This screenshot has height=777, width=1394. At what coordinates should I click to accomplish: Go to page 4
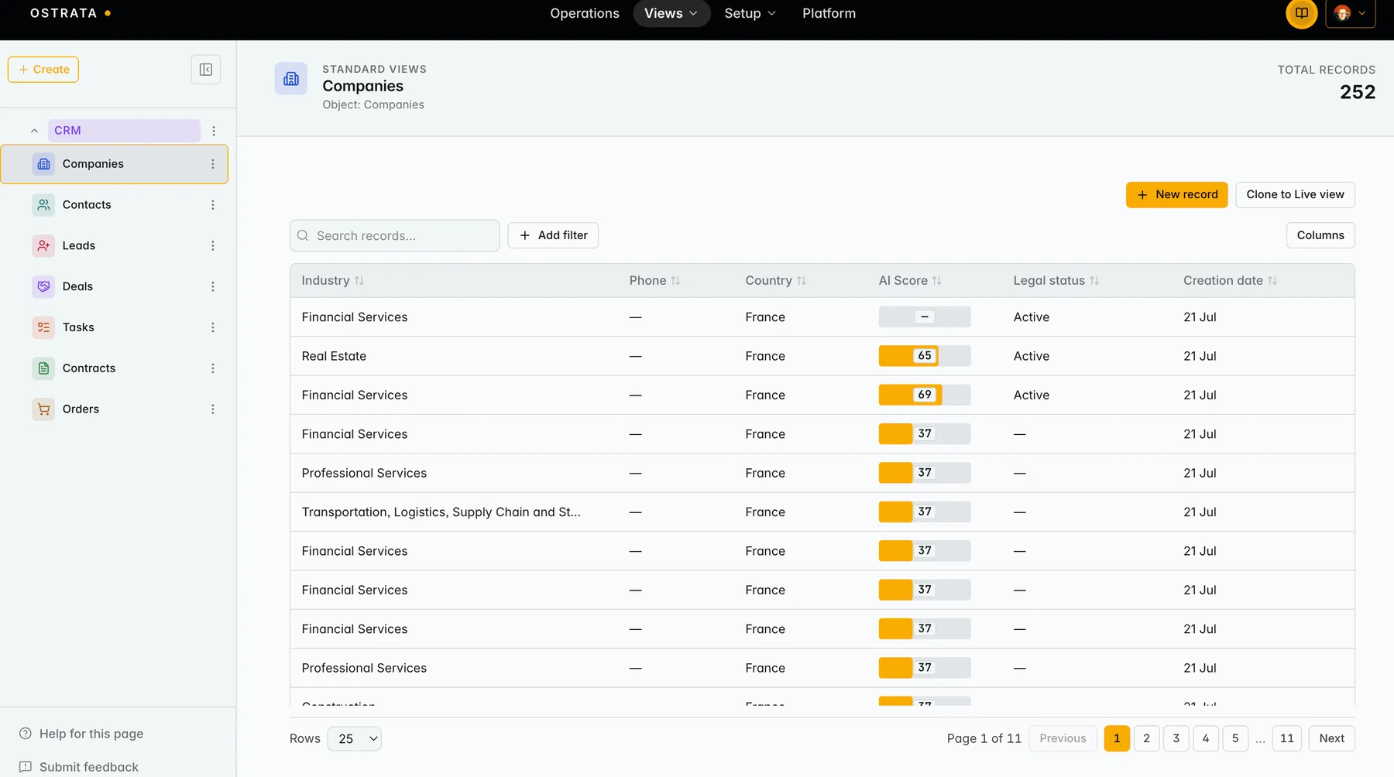[x=1206, y=738]
